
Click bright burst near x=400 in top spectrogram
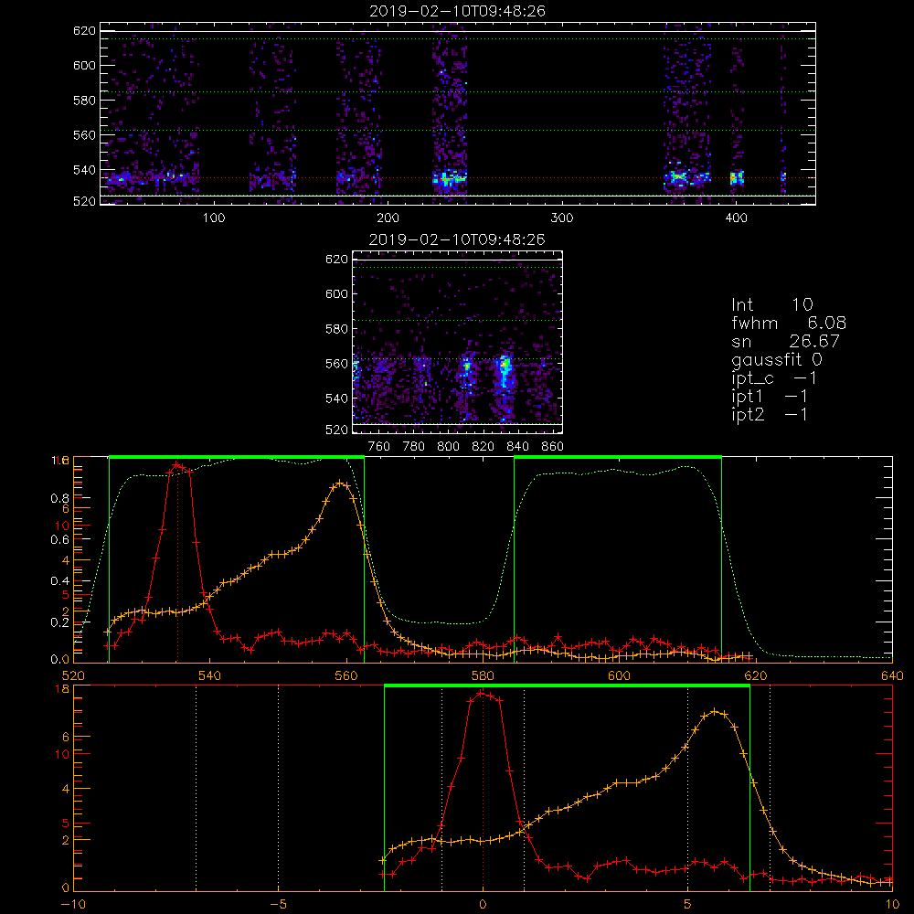(x=738, y=178)
